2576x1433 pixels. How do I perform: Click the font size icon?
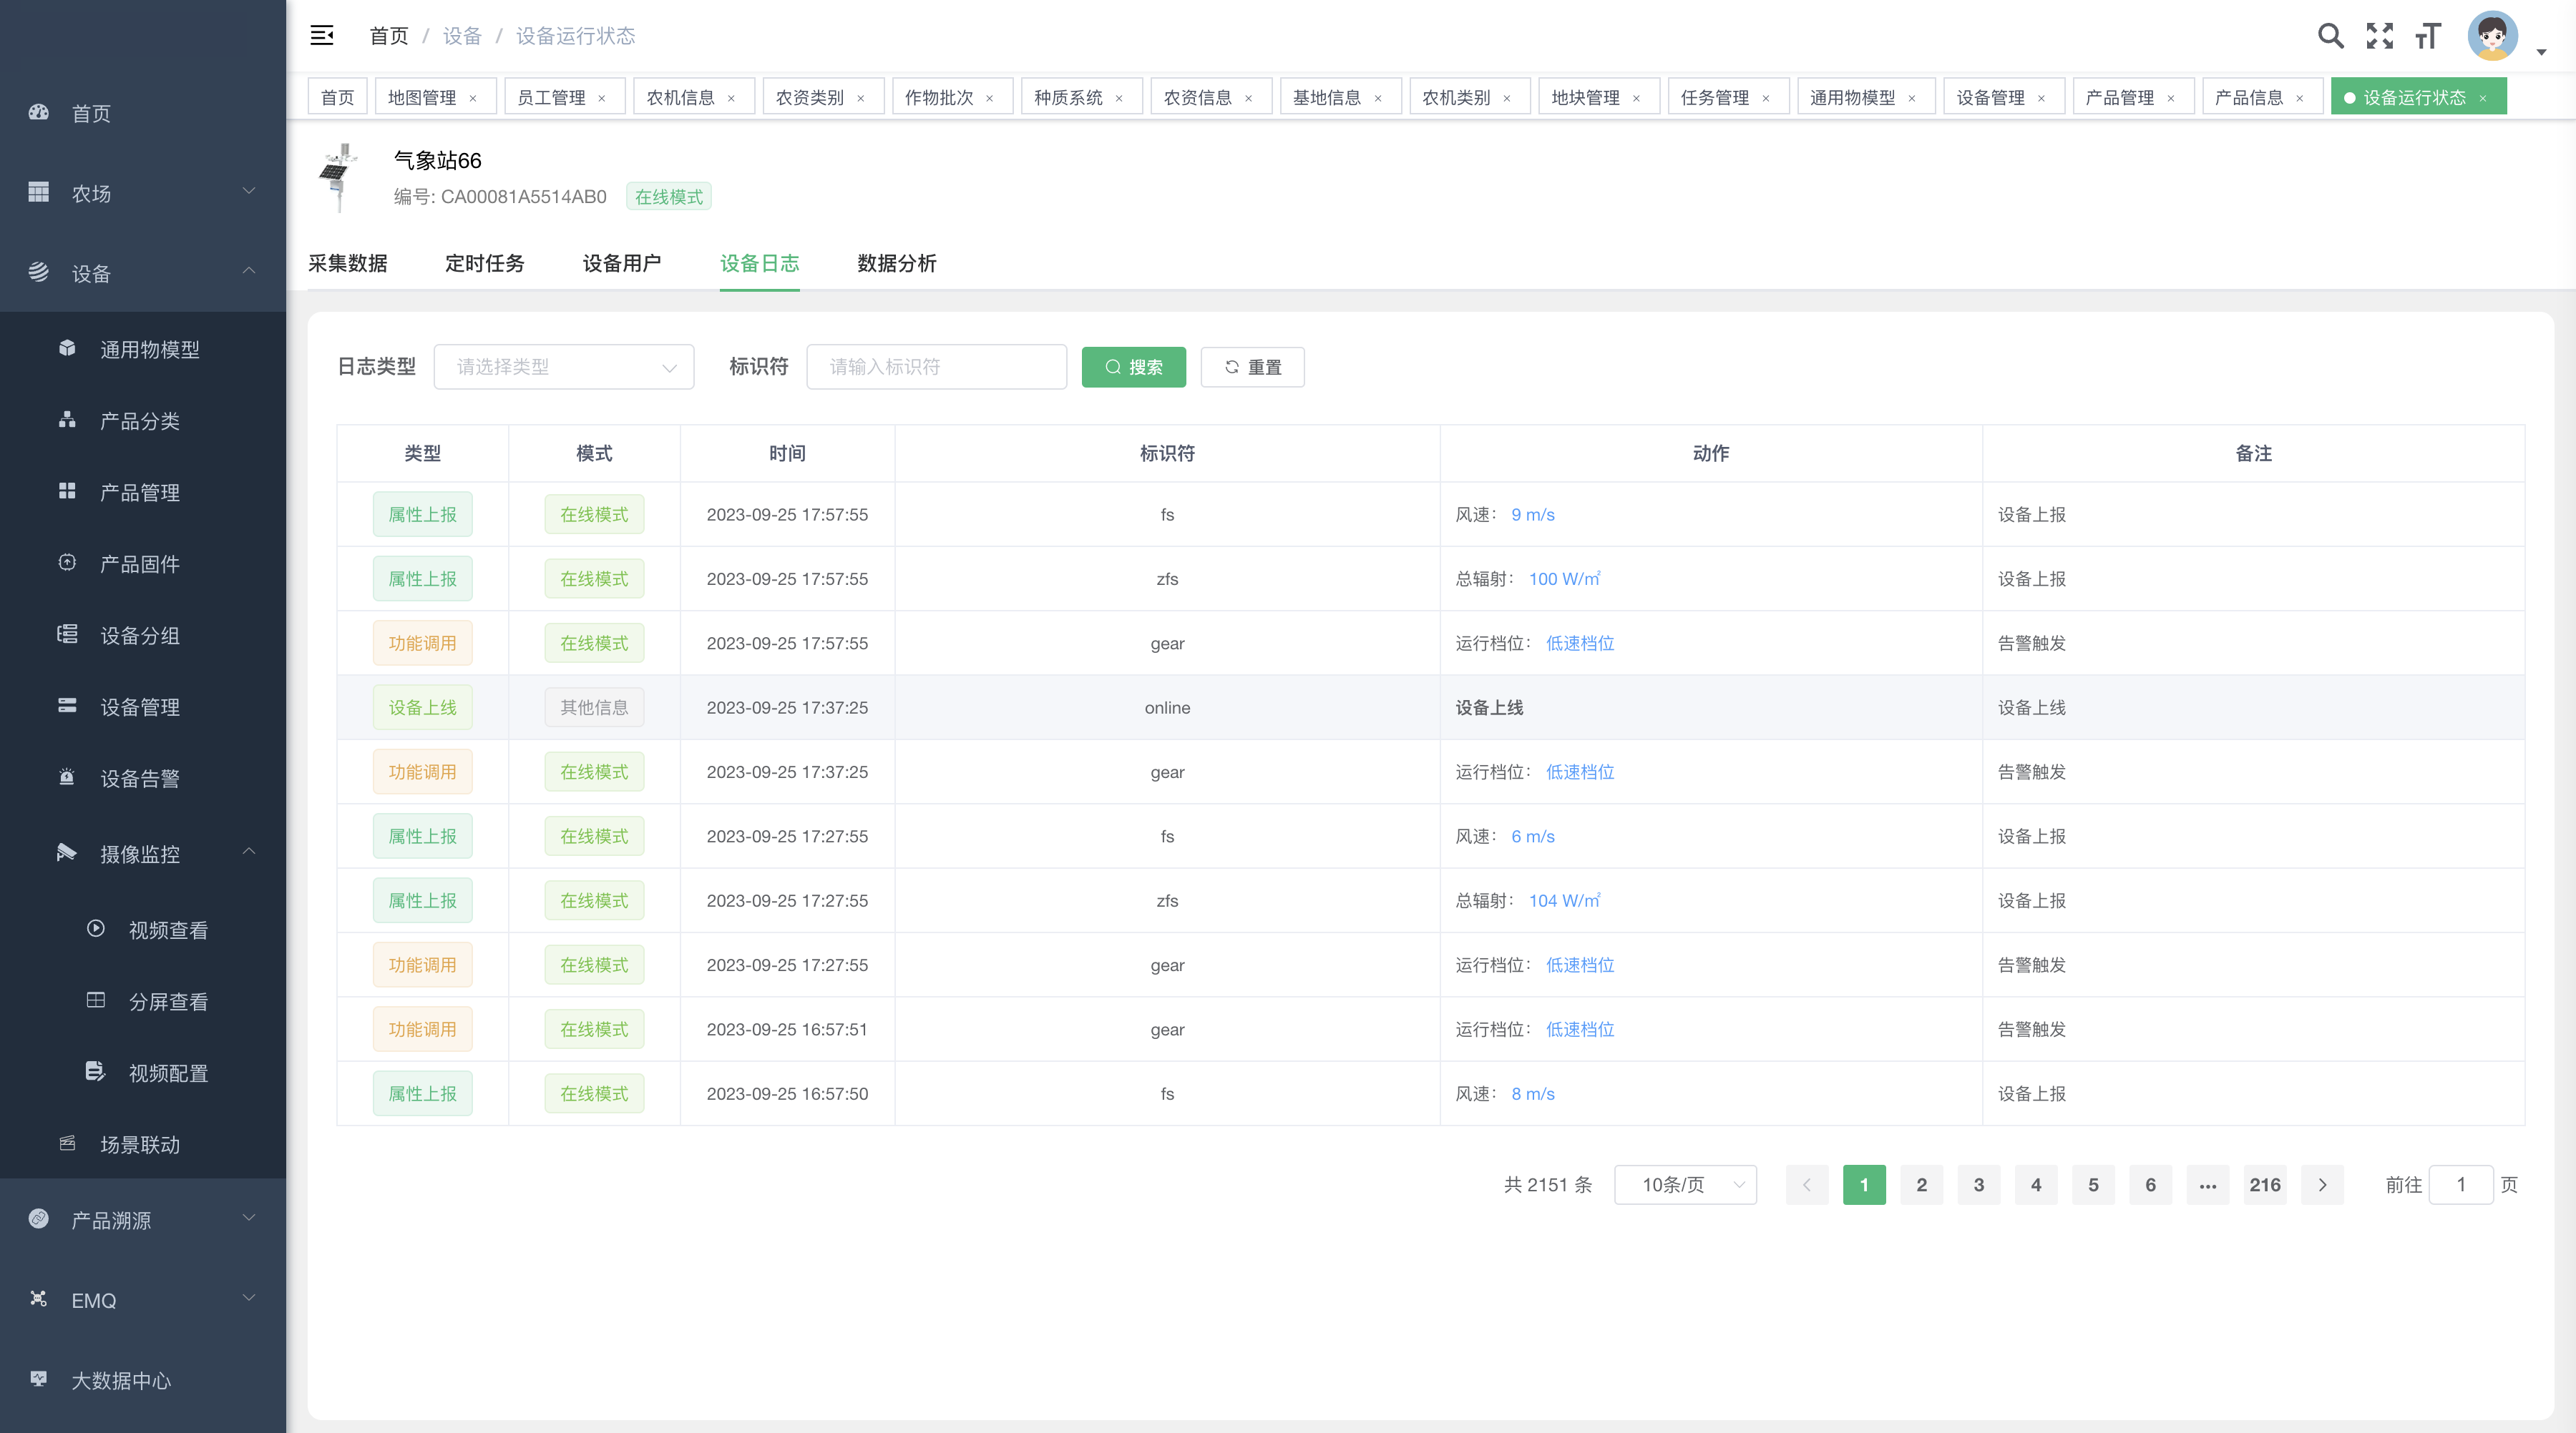[2427, 36]
